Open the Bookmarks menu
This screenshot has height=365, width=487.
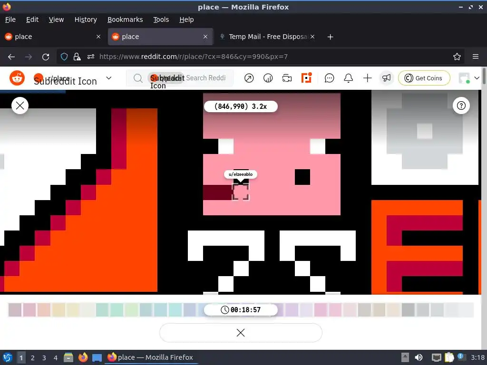(125, 19)
